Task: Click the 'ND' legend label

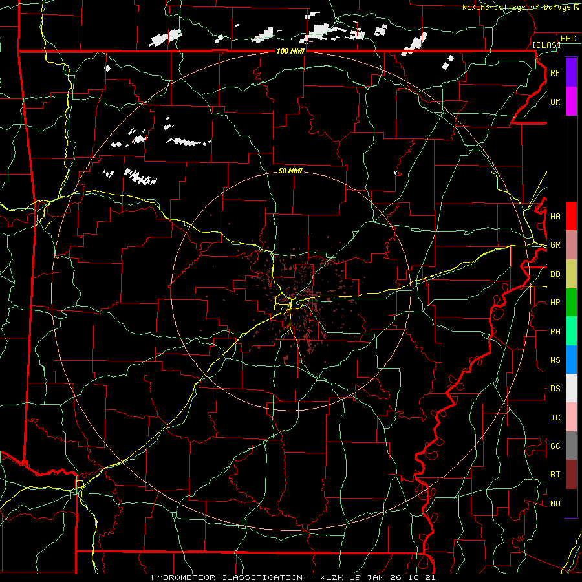Action: point(555,504)
